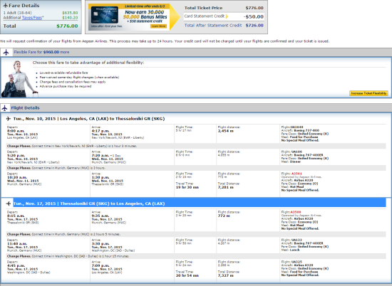Click the 10:20 a.m. departure time from Munich
This screenshot has width=392, height=286.
[17, 177]
